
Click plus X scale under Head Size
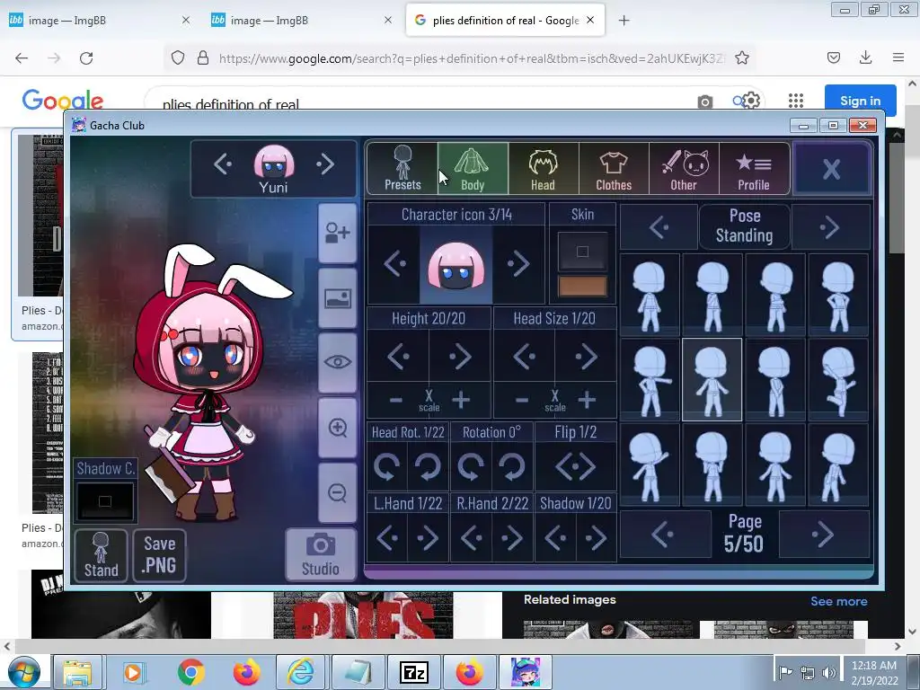587,401
